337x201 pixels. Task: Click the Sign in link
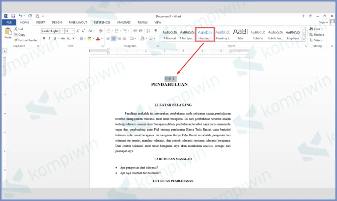(x=324, y=22)
